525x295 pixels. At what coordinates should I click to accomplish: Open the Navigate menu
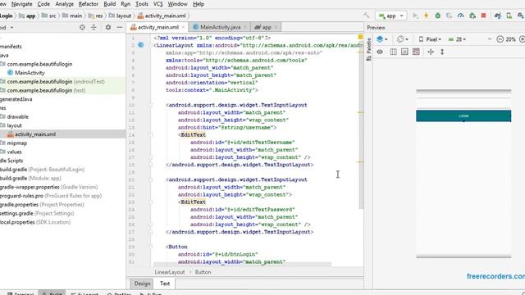click(22, 4)
